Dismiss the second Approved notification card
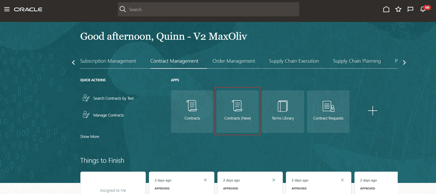 click(274, 180)
